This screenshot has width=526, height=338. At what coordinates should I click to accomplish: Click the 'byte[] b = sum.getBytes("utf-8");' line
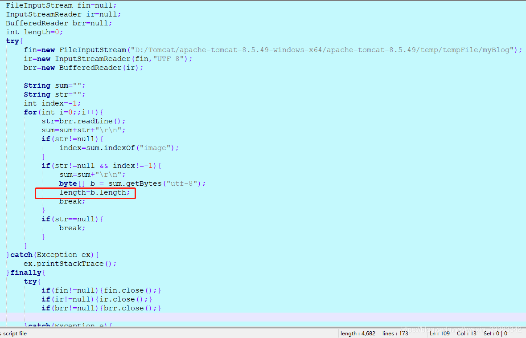[132, 183]
